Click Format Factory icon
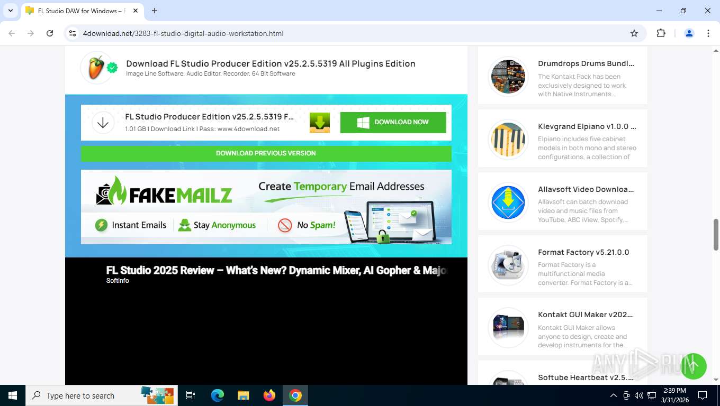The image size is (720, 406). (x=508, y=265)
